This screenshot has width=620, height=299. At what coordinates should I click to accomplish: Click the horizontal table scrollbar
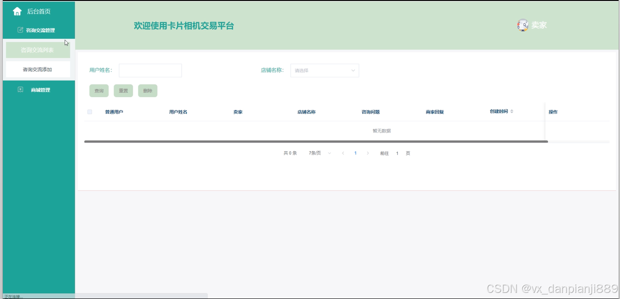point(316,141)
